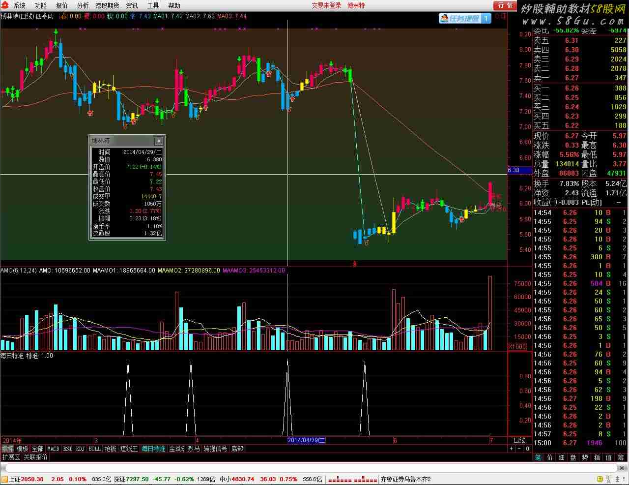Click the 交易未登录 login link
This screenshot has width=629, height=485.
tap(326, 5)
